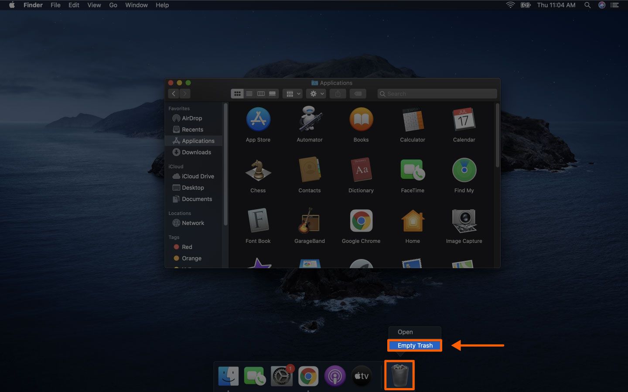The height and width of the screenshot is (392, 628).
Task: Select the Chess app icon
Action: click(x=258, y=170)
